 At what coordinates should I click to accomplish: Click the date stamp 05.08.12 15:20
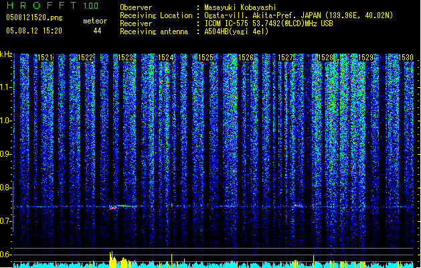coord(34,31)
